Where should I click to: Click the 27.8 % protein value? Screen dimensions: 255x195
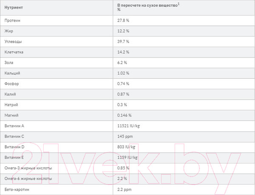123,20
